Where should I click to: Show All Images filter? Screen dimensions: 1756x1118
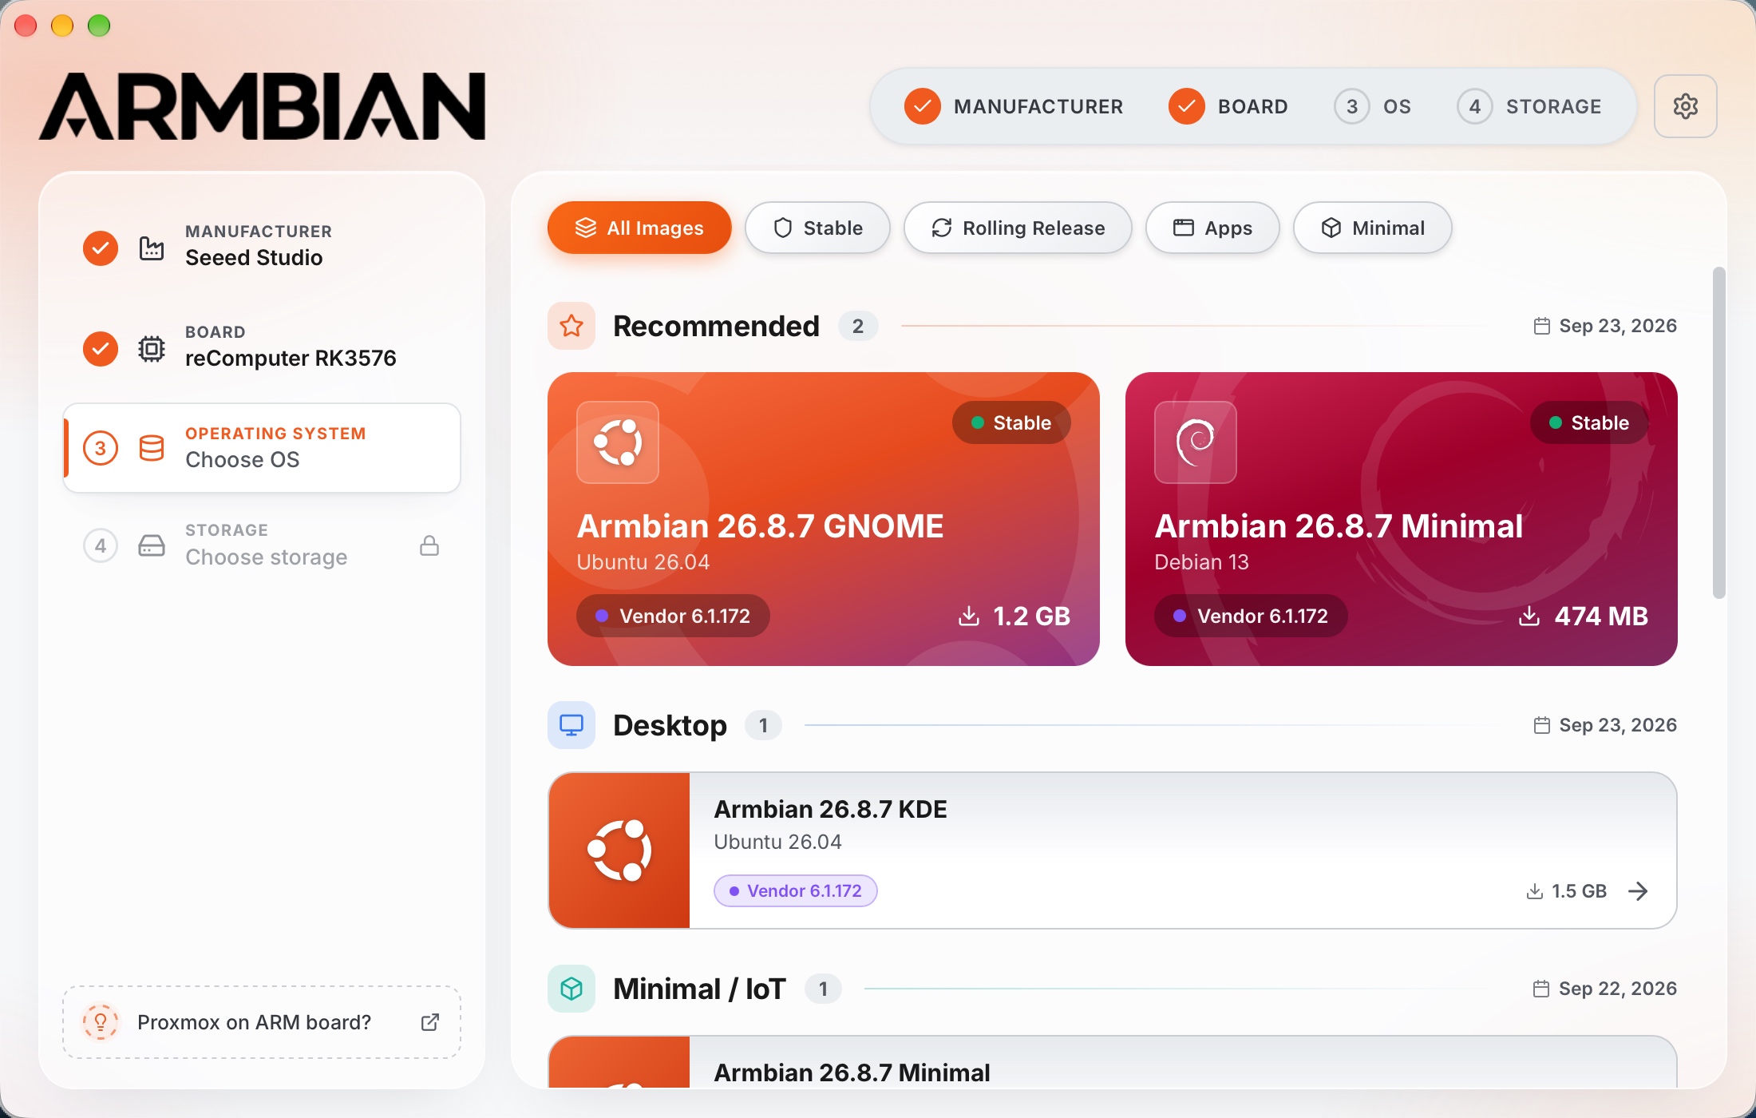pyautogui.click(x=639, y=228)
